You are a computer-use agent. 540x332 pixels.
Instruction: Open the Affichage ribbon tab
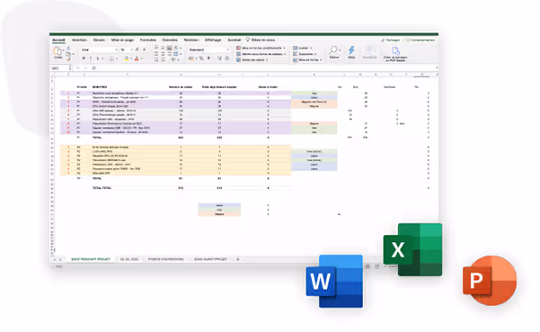[213, 40]
